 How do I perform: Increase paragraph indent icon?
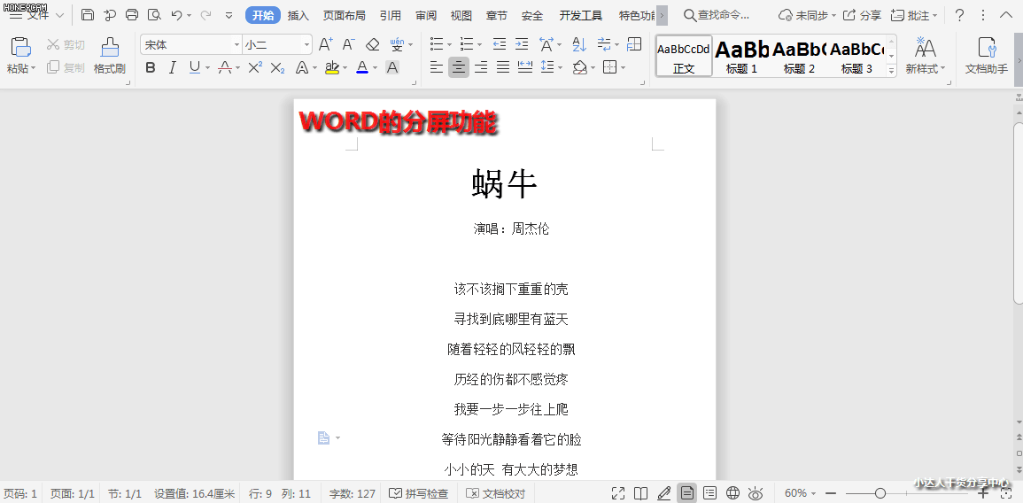pyautogui.click(x=522, y=44)
